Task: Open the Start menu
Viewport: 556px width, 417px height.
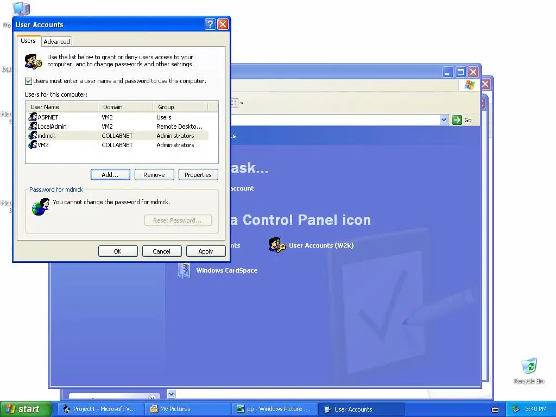Action: pyautogui.click(x=26, y=409)
